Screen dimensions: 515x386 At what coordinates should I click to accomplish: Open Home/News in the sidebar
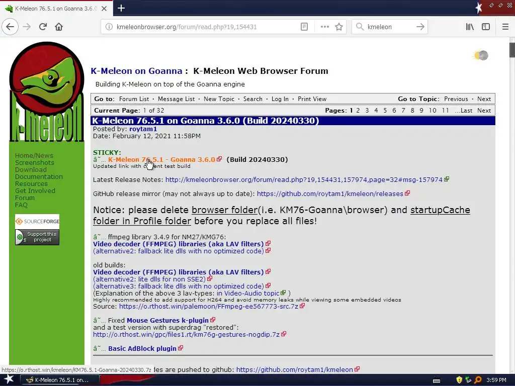34,156
